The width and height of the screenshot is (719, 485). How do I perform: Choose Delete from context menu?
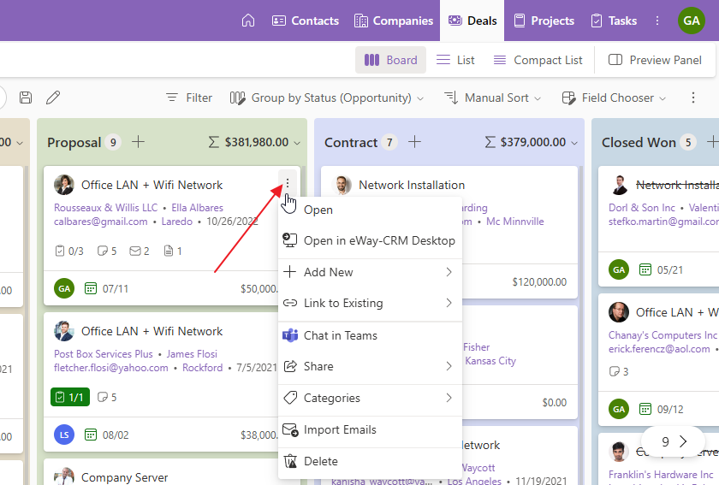[370, 461]
